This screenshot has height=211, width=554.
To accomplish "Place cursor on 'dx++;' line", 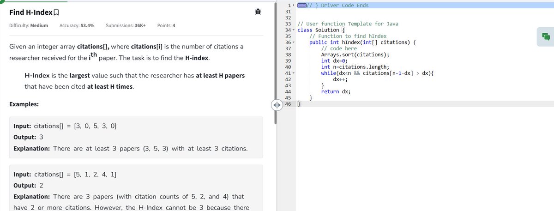I will (x=340, y=79).
